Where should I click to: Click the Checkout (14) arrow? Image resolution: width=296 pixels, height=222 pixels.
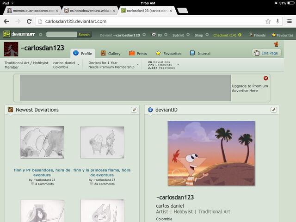tap(240, 35)
